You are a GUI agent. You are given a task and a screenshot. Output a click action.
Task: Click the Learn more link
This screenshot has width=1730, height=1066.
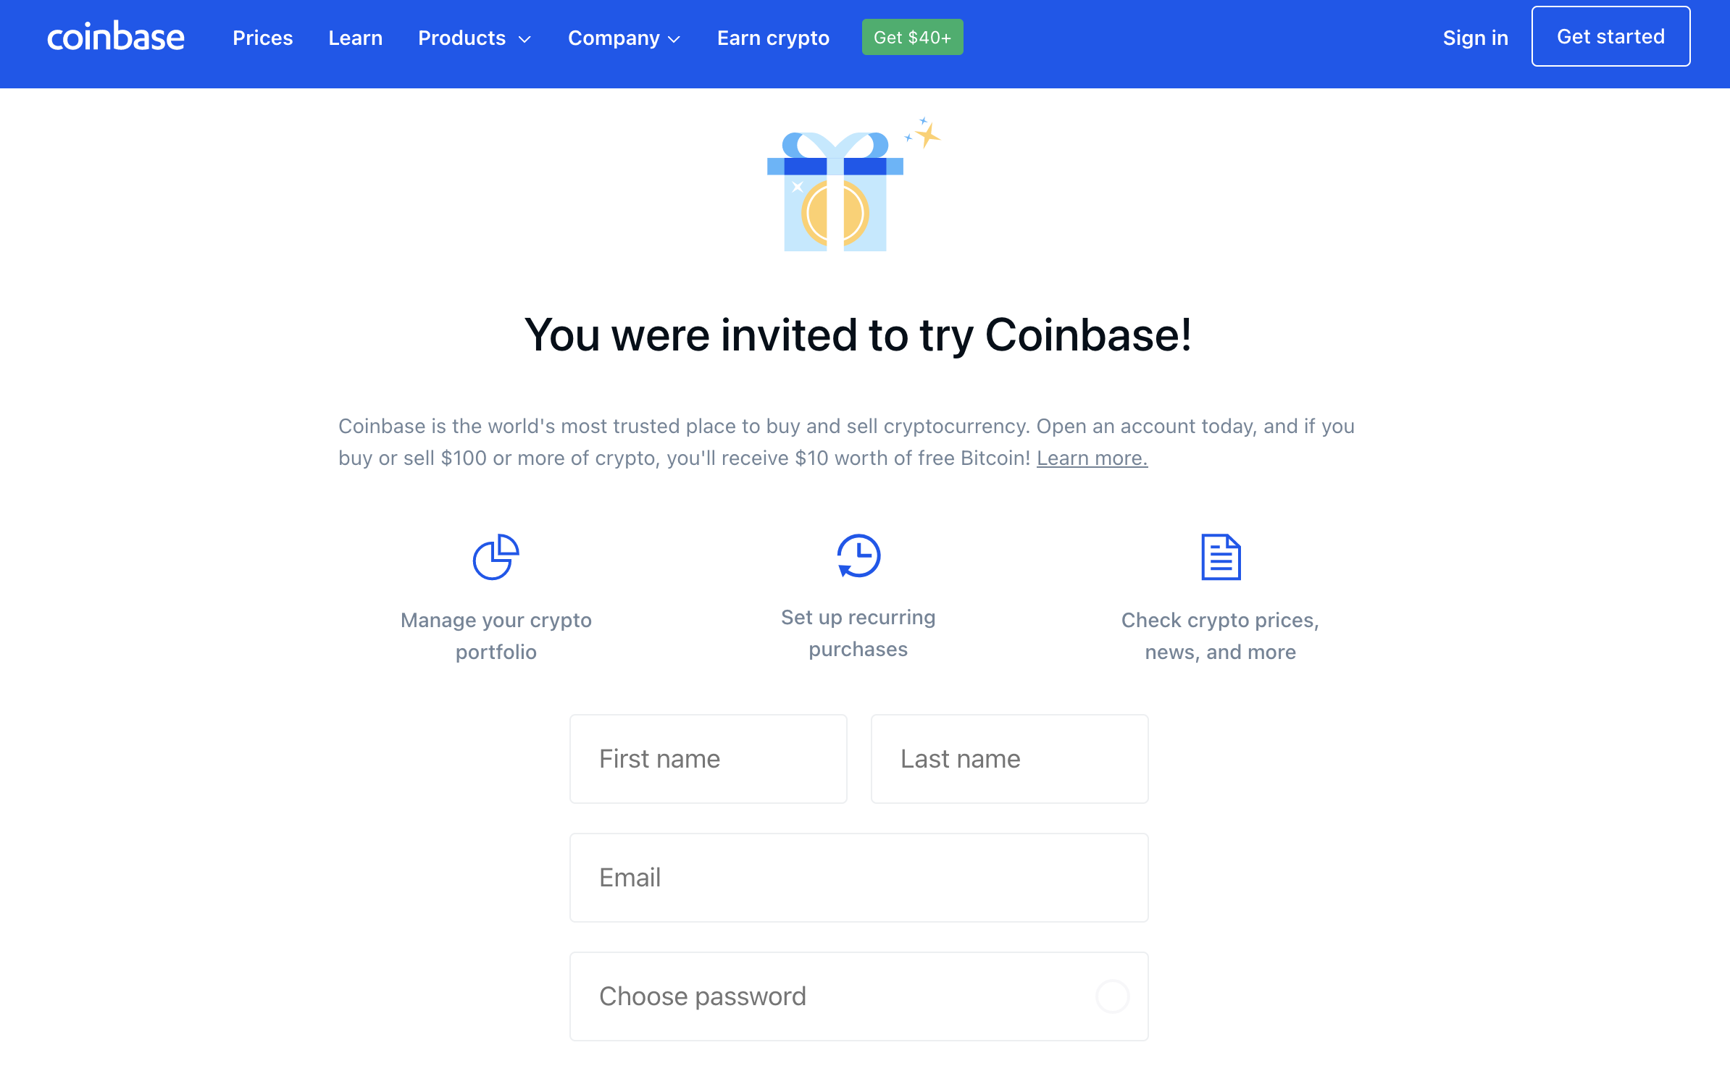click(x=1092, y=458)
